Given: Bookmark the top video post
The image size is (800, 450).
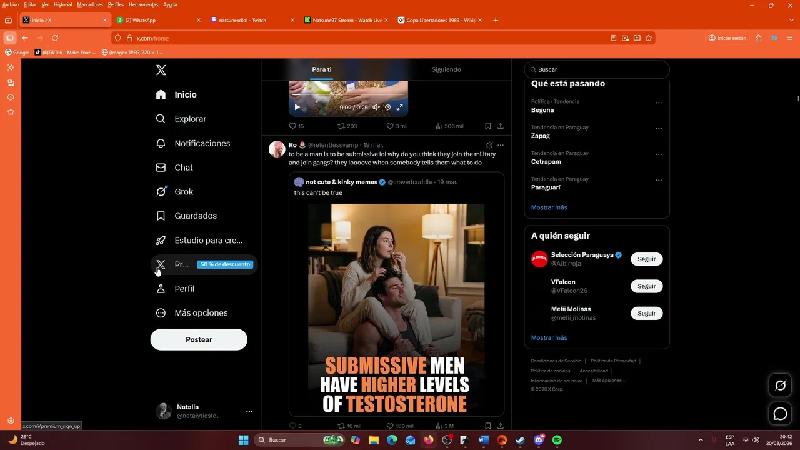Looking at the screenshot, I should point(488,126).
